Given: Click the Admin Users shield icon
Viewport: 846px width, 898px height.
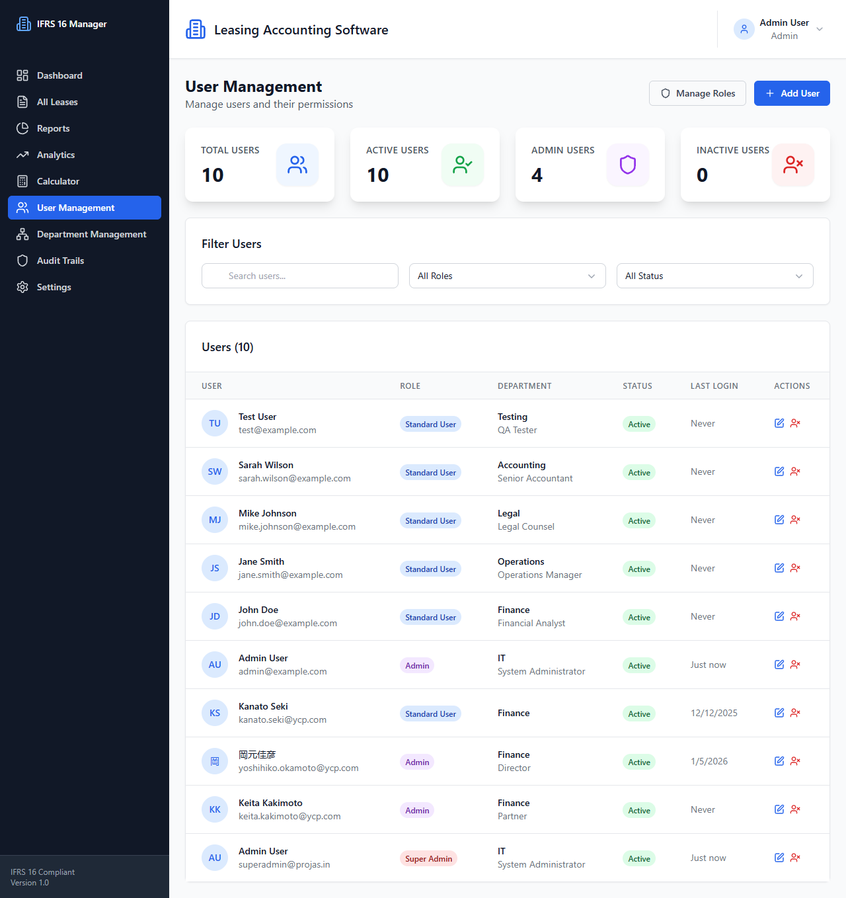Looking at the screenshot, I should (x=628, y=165).
